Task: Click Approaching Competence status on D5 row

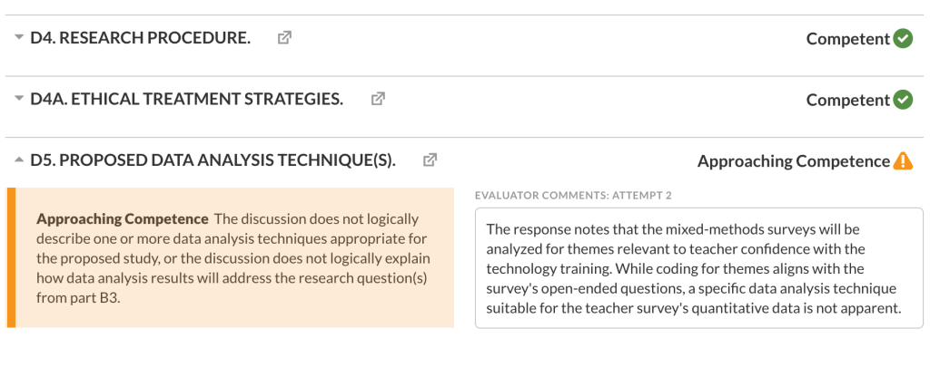Action: tap(793, 161)
